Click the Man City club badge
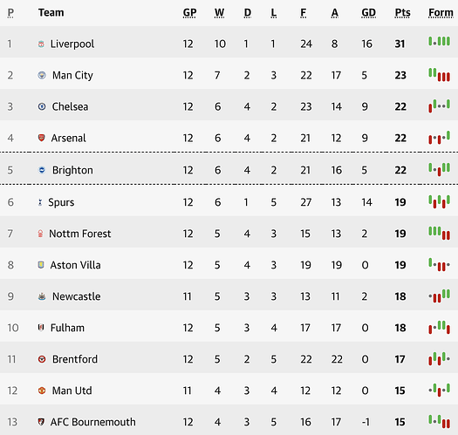 tap(42, 75)
